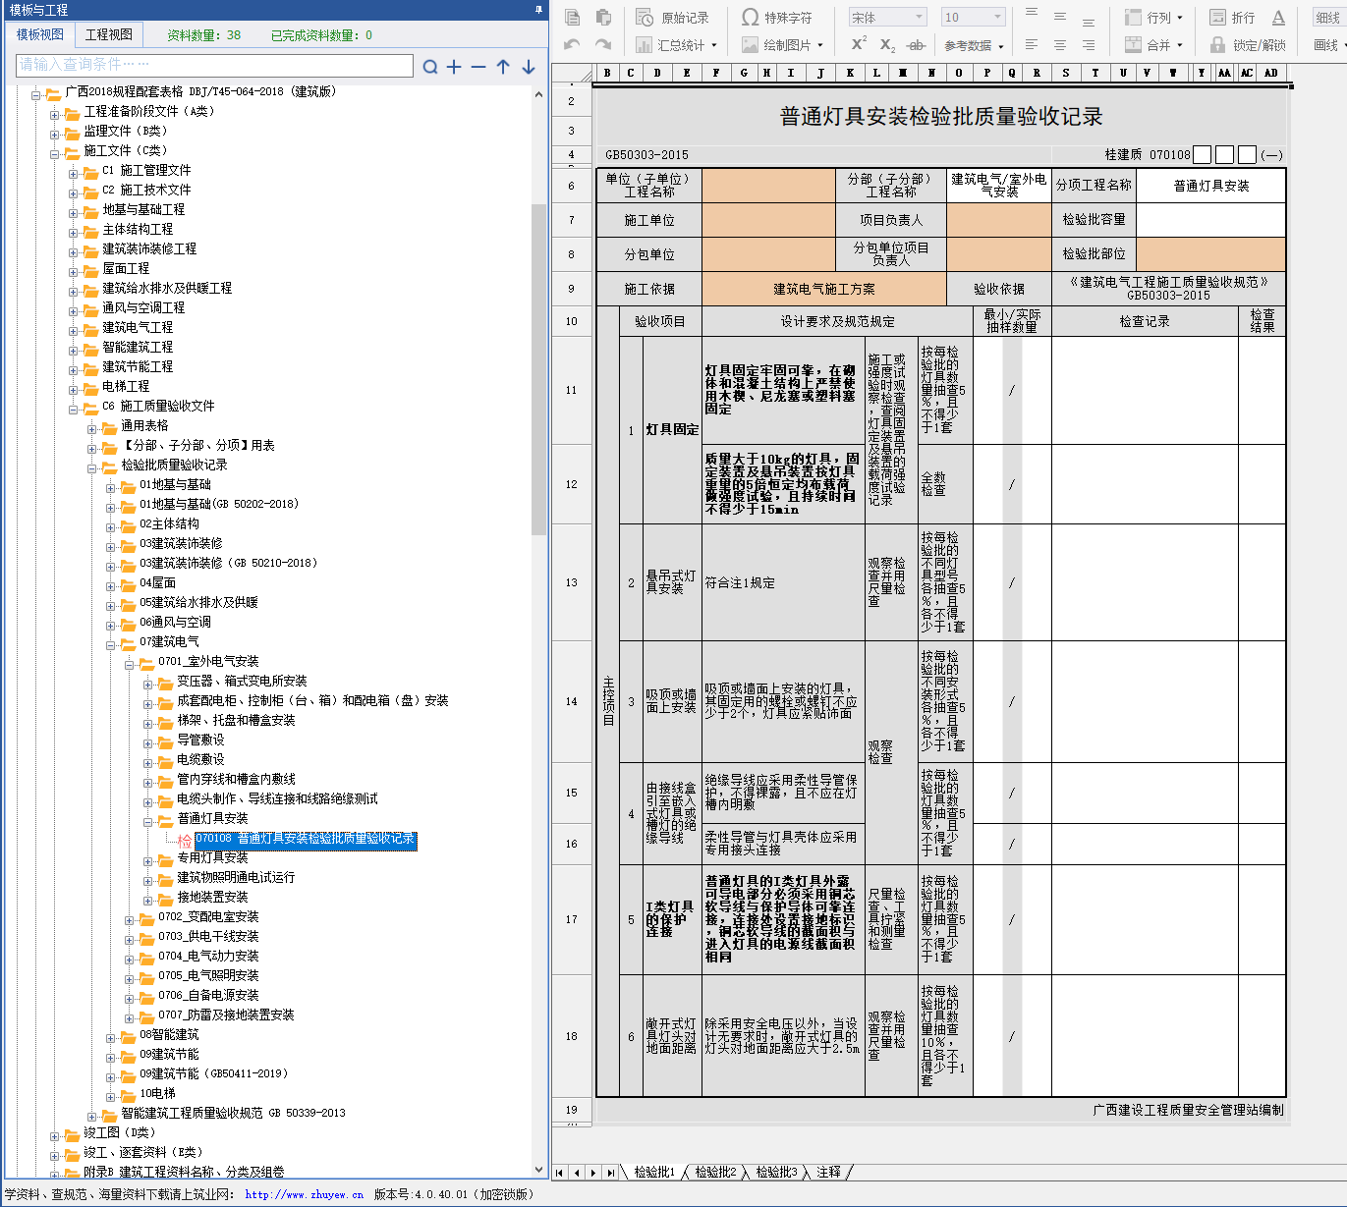Expand all tree nodes with plus icon
This screenshot has width=1347, height=1207.
454,67
